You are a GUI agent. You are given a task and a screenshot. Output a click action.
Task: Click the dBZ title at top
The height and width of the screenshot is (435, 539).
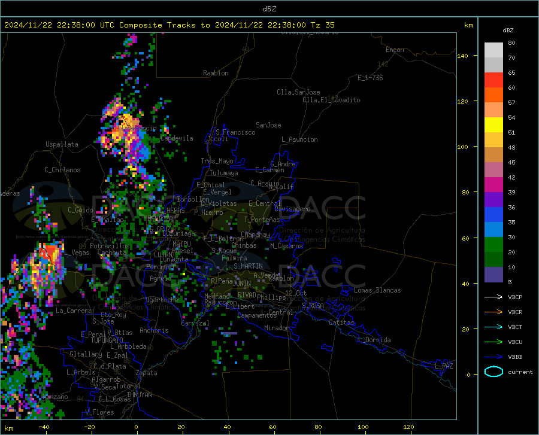pos(269,9)
